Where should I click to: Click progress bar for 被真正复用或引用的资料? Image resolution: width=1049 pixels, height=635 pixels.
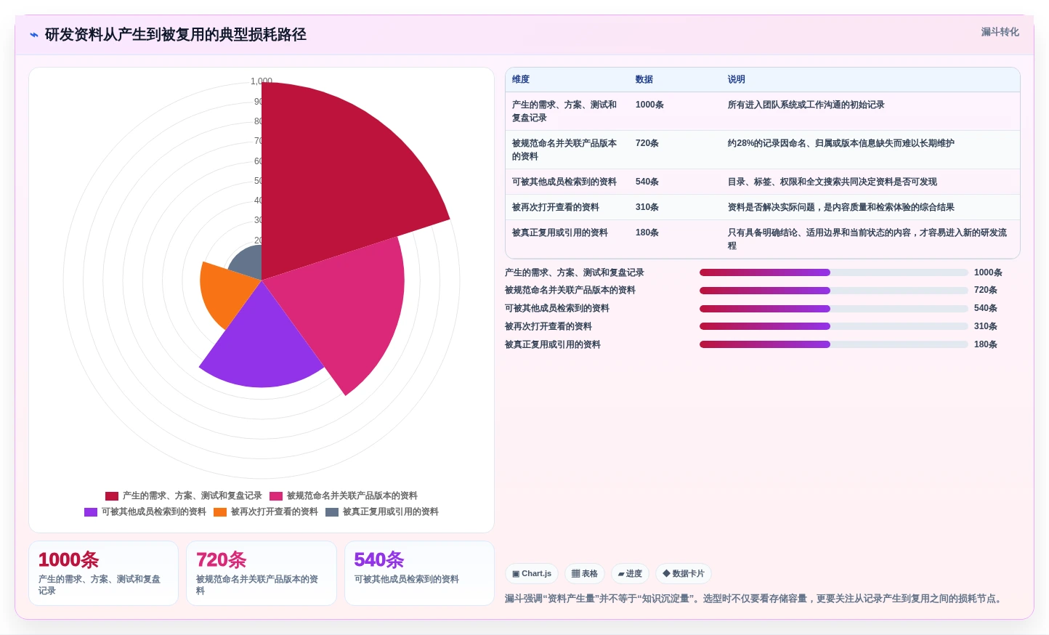[834, 344]
